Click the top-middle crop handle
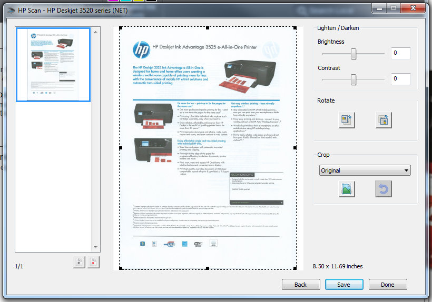 point(208,28)
